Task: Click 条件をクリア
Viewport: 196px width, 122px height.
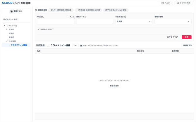Action: pyautogui.click(x=172, y=37)
